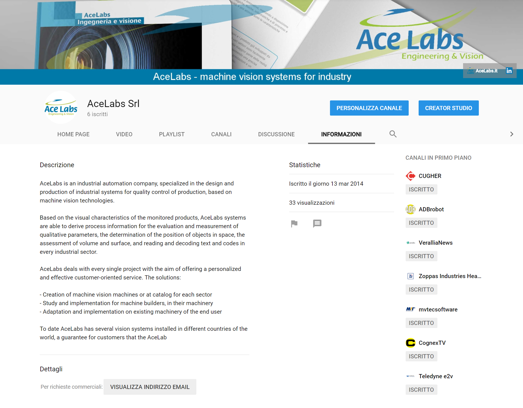
Task: Open the ADBrobot channel name link
Action: [431, 209]
